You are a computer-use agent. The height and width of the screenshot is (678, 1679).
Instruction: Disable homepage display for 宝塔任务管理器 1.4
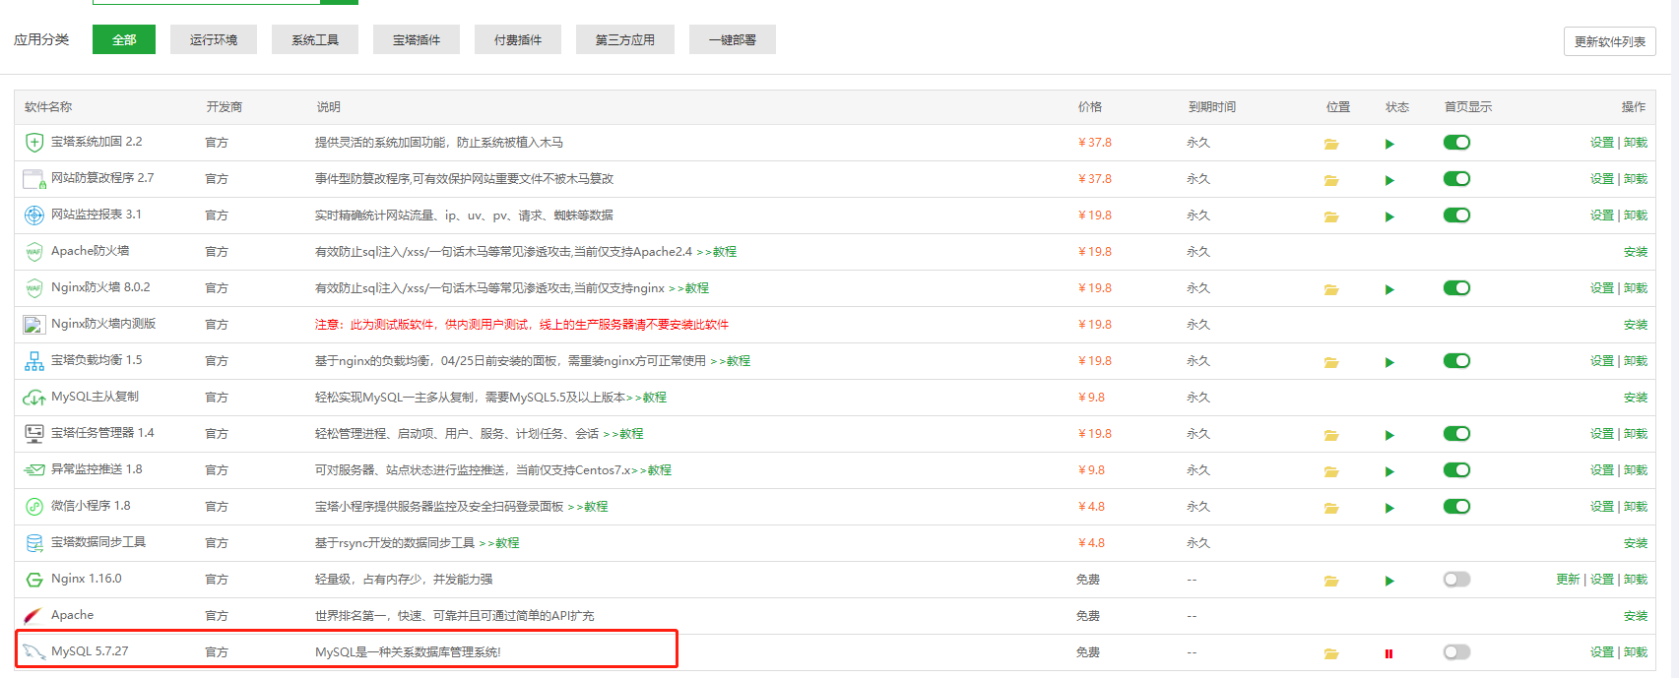1456,434
